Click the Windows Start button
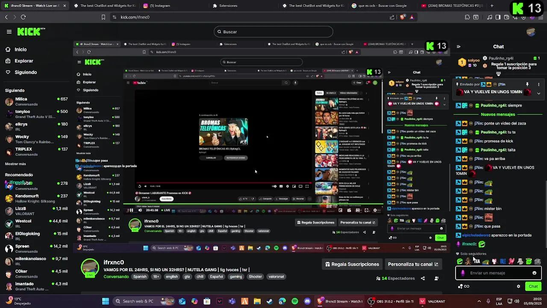Image resolution: width=547 pixels, height=308 pixels. (105, 301)
